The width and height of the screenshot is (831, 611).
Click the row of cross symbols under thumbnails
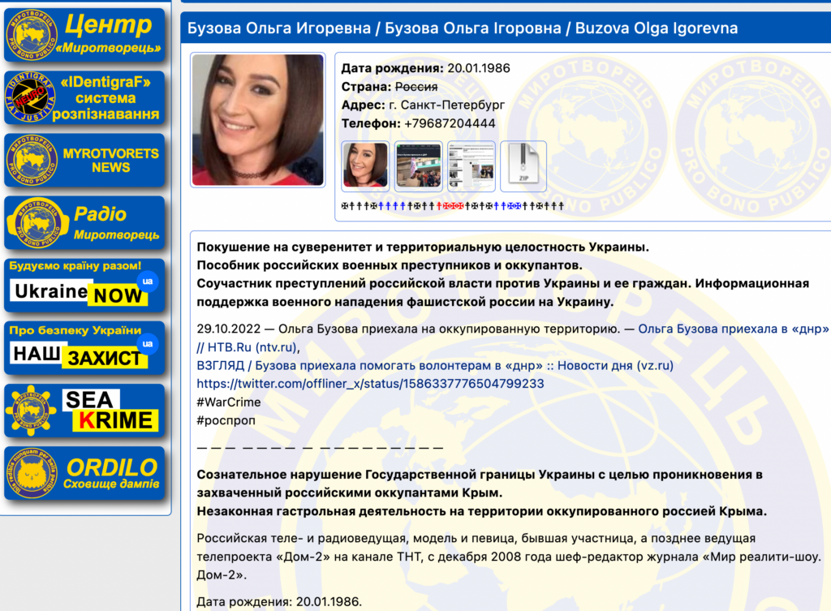(x=451, y=206)
